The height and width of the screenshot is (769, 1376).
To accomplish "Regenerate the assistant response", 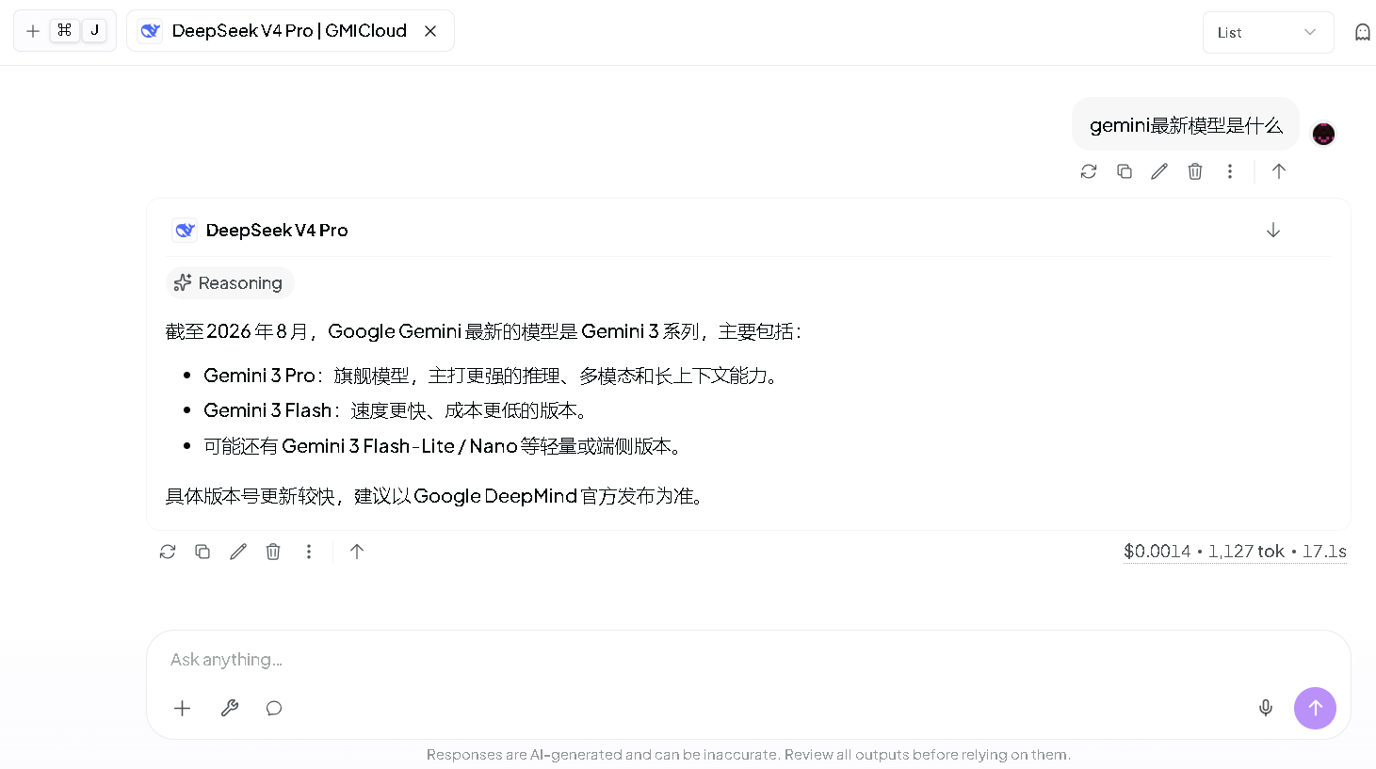I will [168, 552].
